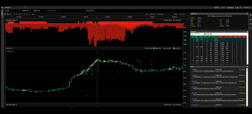Close the News panel
This screenshot has height=114, width=252.
click(x=247, y=67)
